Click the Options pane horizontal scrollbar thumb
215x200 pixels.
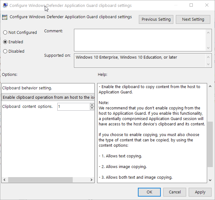click(40, 180)
